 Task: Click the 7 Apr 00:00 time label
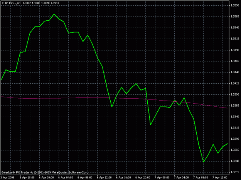pyautogui.click(x=162, y=178)
